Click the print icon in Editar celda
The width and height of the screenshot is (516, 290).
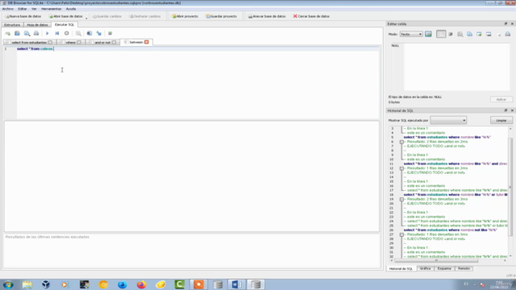pos(508,34)
